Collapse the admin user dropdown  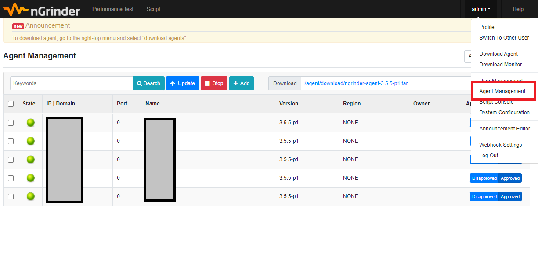click(481, 9)
